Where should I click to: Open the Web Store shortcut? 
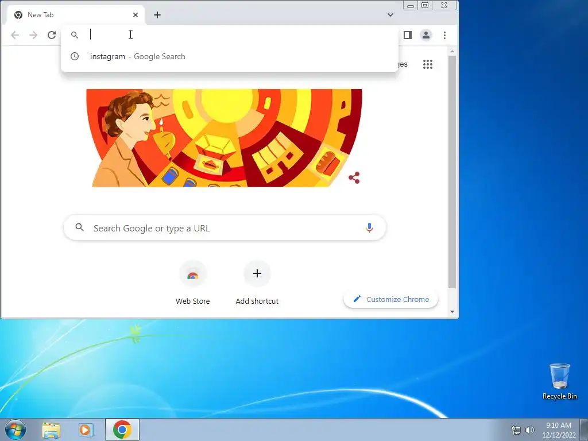[x=193, y=283]
